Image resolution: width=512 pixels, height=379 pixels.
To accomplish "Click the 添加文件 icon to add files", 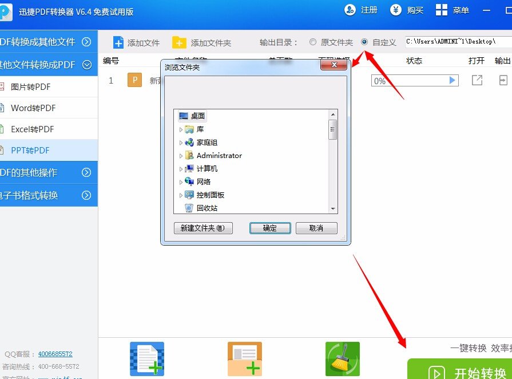I will (x=119, y=41).
